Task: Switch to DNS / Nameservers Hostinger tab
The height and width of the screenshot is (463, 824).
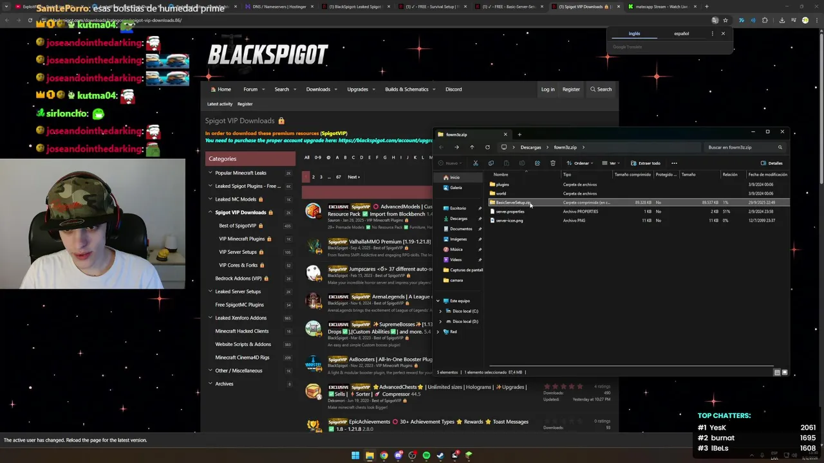Action: [x=281, y=6]
